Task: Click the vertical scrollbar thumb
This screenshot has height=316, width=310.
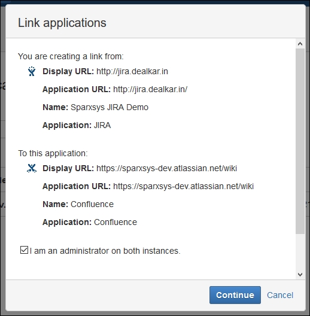Action: (x=300, y=141)
